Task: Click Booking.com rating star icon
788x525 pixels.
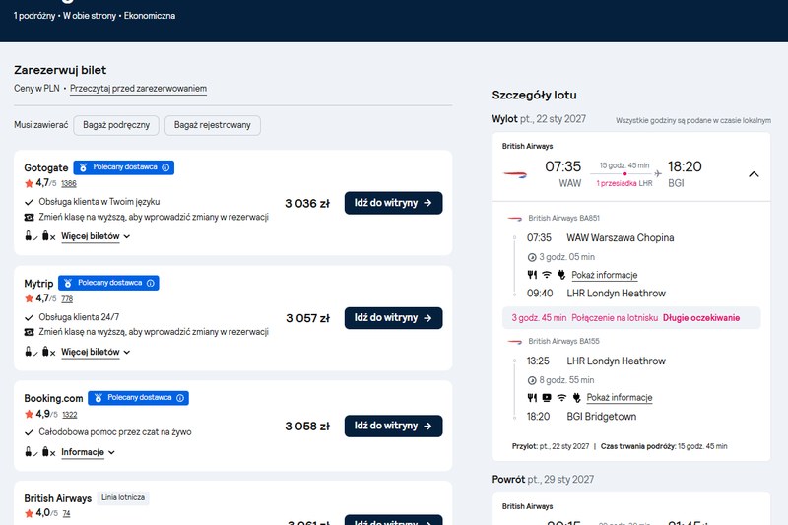Action: 29,415
